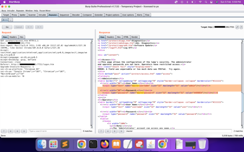Click plus button in response search bar
Image resolution: width=244 pixels, height=152 pixels.
coord(115,131)
